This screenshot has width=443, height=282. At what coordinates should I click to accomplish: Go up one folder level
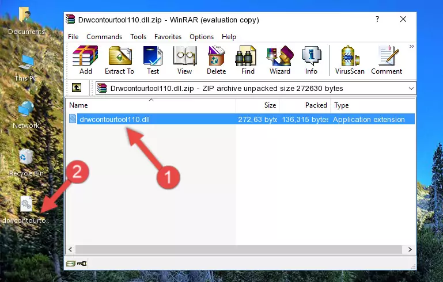[x=77, y=88]
